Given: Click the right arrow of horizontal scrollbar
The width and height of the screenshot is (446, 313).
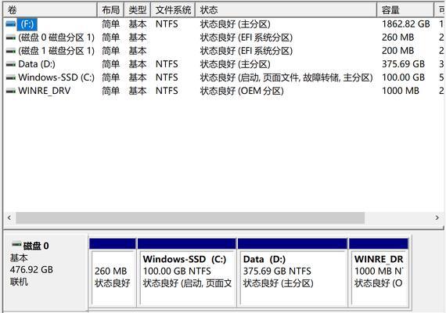Looking at the screenshot, I should (437, 218).
